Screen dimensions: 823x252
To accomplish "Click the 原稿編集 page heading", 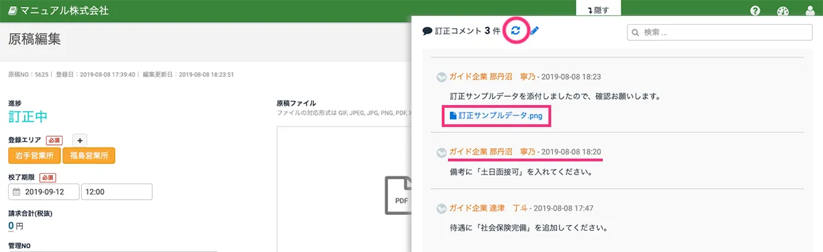I will click(x=34, y=39).
